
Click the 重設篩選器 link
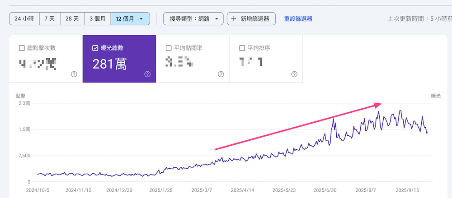pos(298,19)
